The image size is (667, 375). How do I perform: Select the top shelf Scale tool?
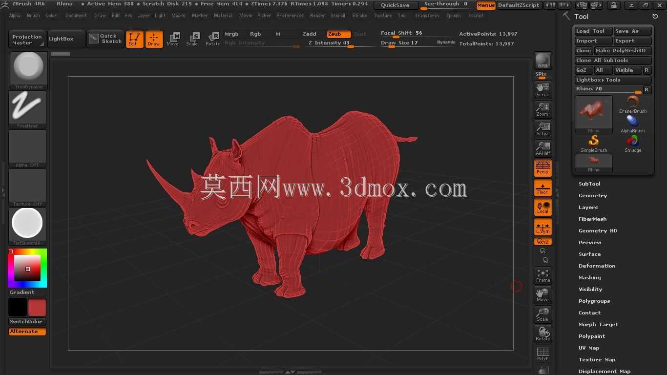click(x=192, y=39)
